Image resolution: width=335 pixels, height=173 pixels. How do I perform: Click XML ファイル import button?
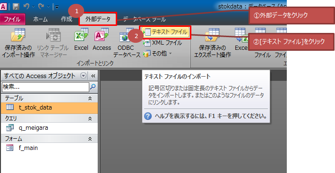point(163,43)
